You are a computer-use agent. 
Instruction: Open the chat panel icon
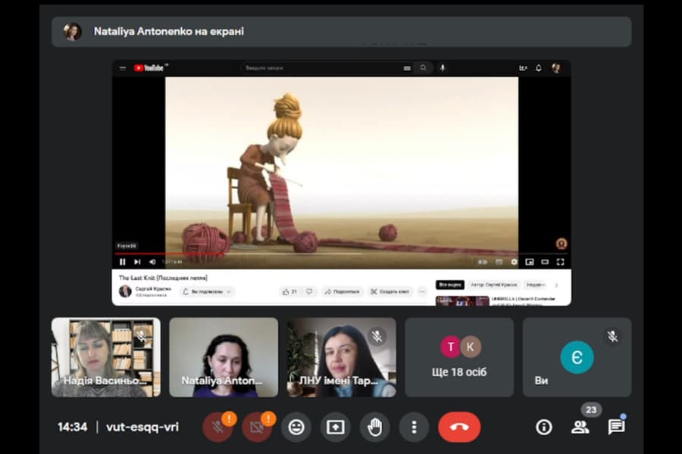(616, 427)
